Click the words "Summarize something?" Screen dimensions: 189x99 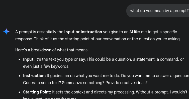(x=83, y=83)
